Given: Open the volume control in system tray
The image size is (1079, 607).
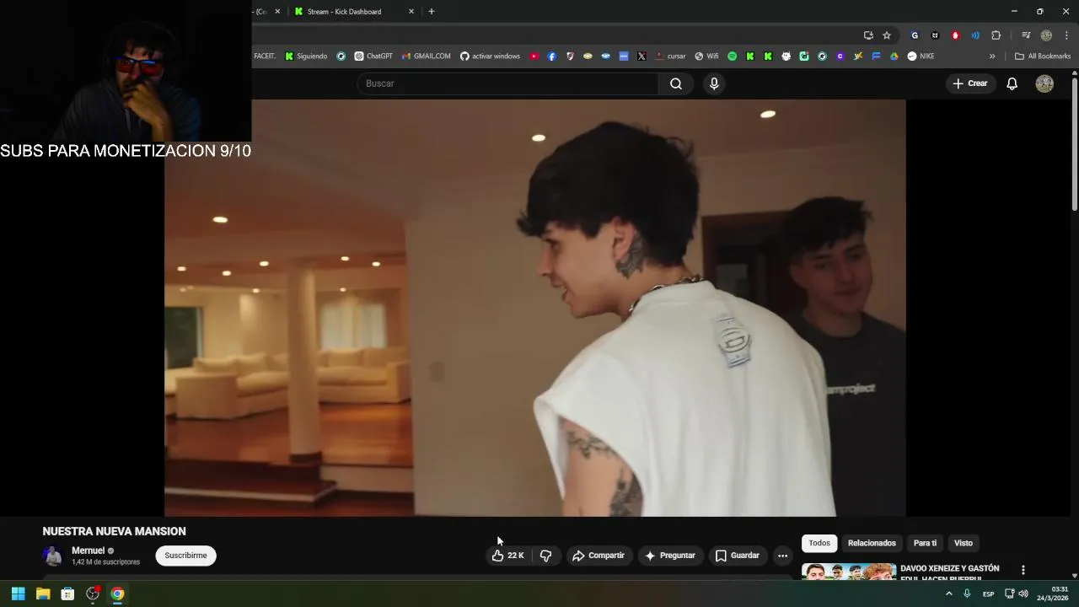Looking at the screenshot, I should point(1023,594).
